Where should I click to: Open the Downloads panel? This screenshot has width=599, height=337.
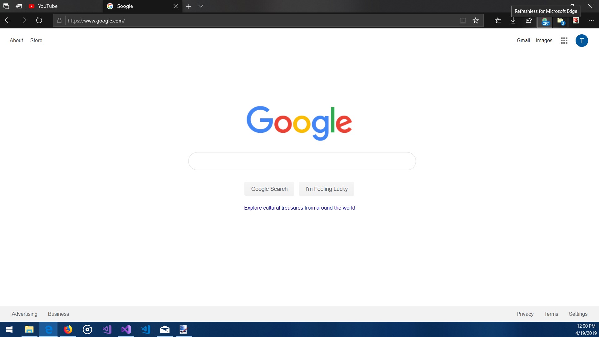(513, 21)
